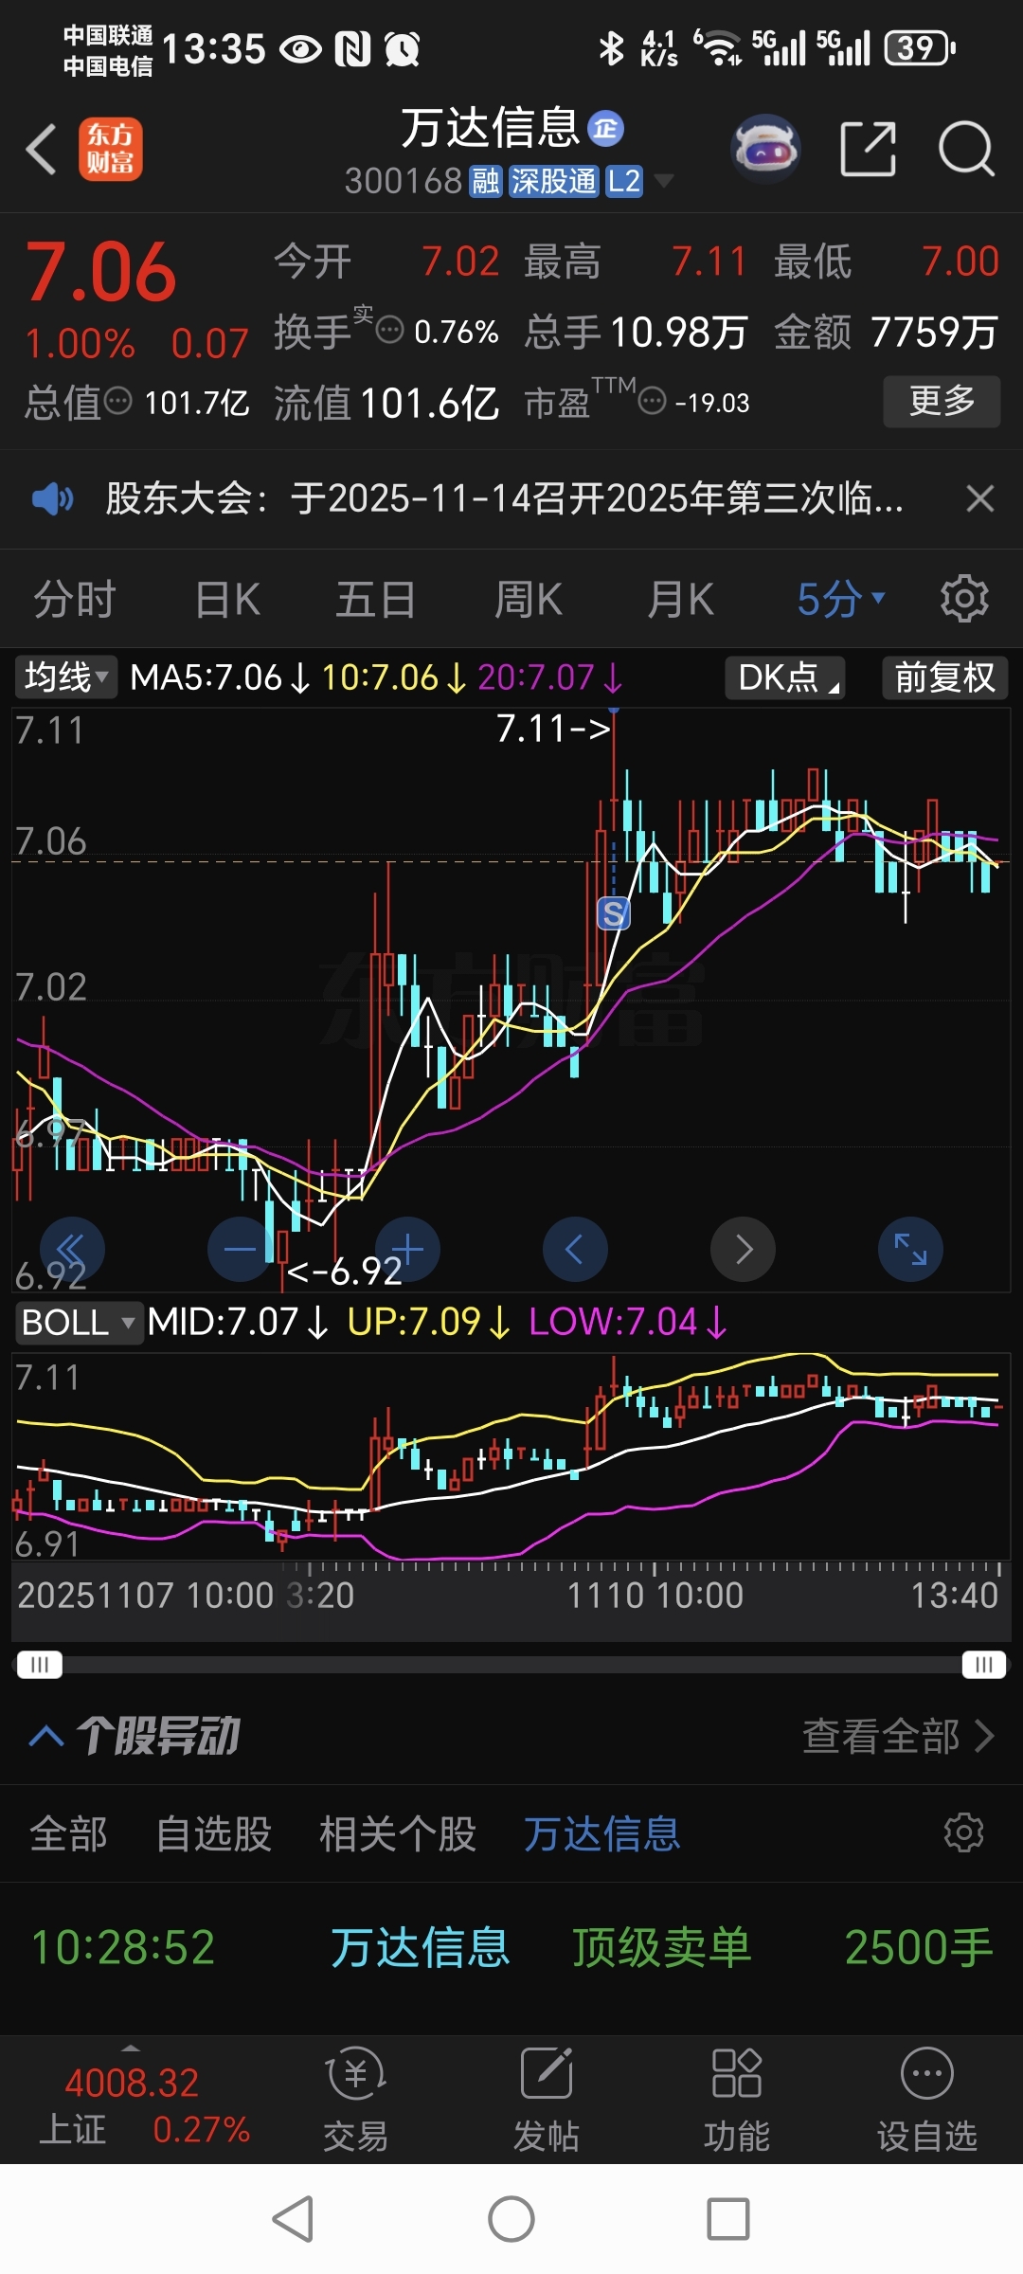The width and height of the screenshot is (1023, 2274).
Task: Expand the stock code 300168 dropdown arrow
Action: (664, 180)
